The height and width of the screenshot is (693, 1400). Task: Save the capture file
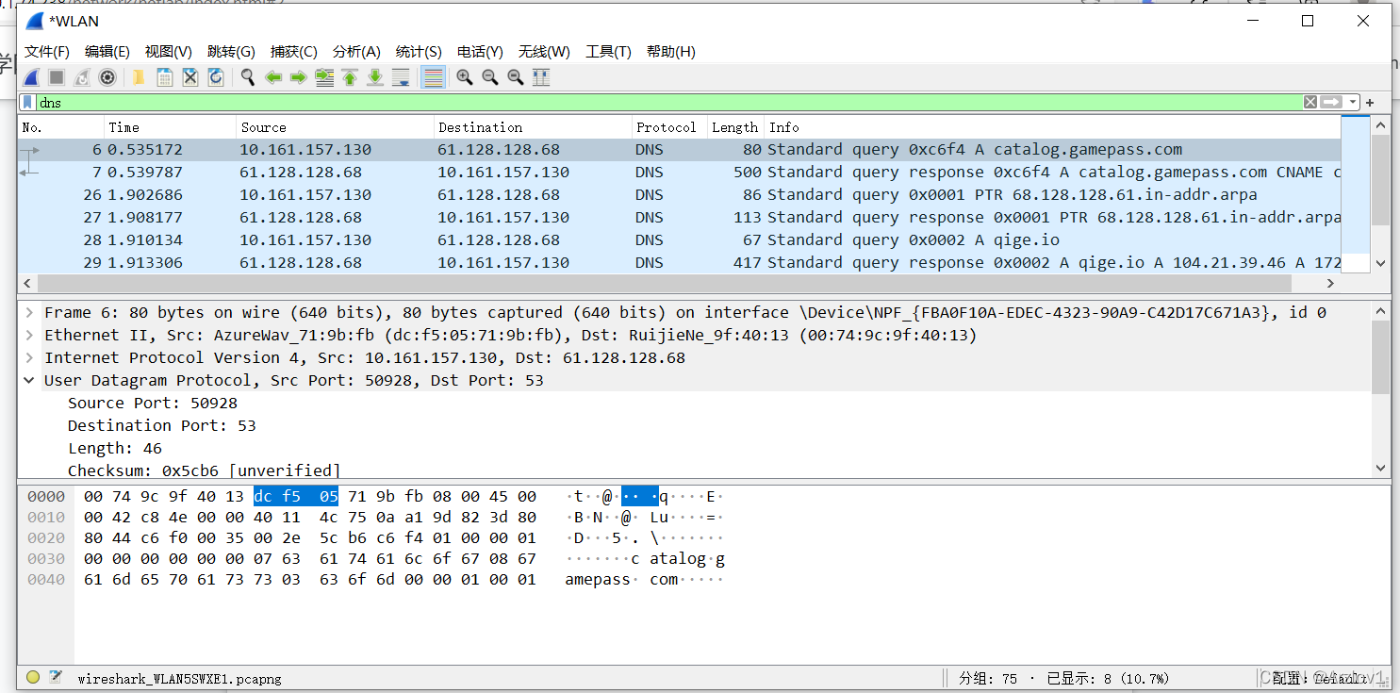(x=164, y=77)
